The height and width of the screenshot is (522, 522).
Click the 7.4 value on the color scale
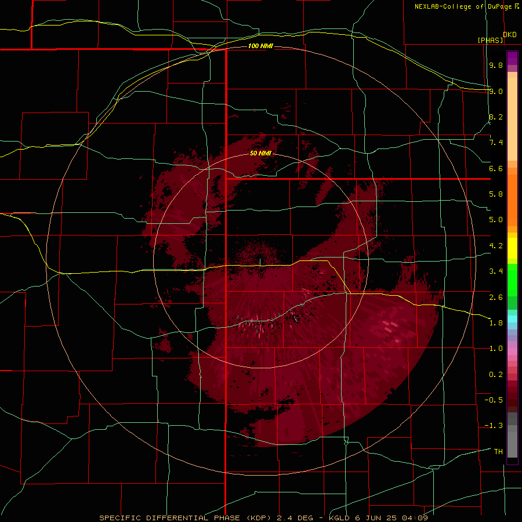(x=496, y=143)
